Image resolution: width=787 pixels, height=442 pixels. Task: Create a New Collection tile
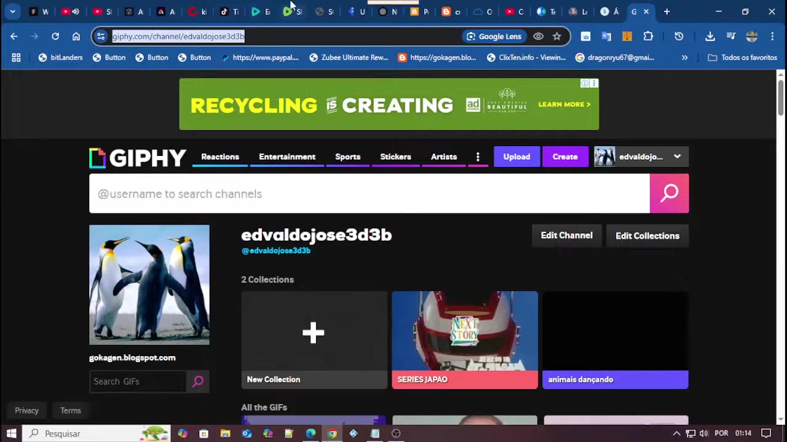click(x=314, y=340)
